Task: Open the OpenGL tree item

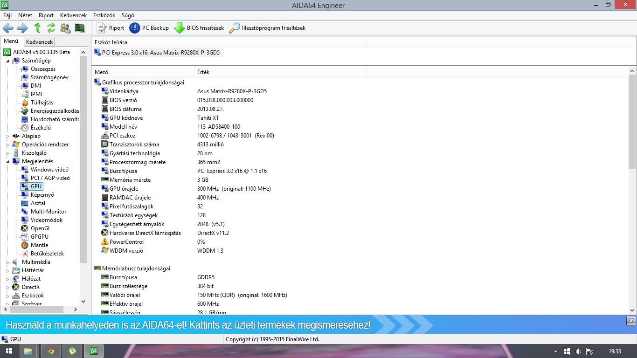Action: click(41, 228)
